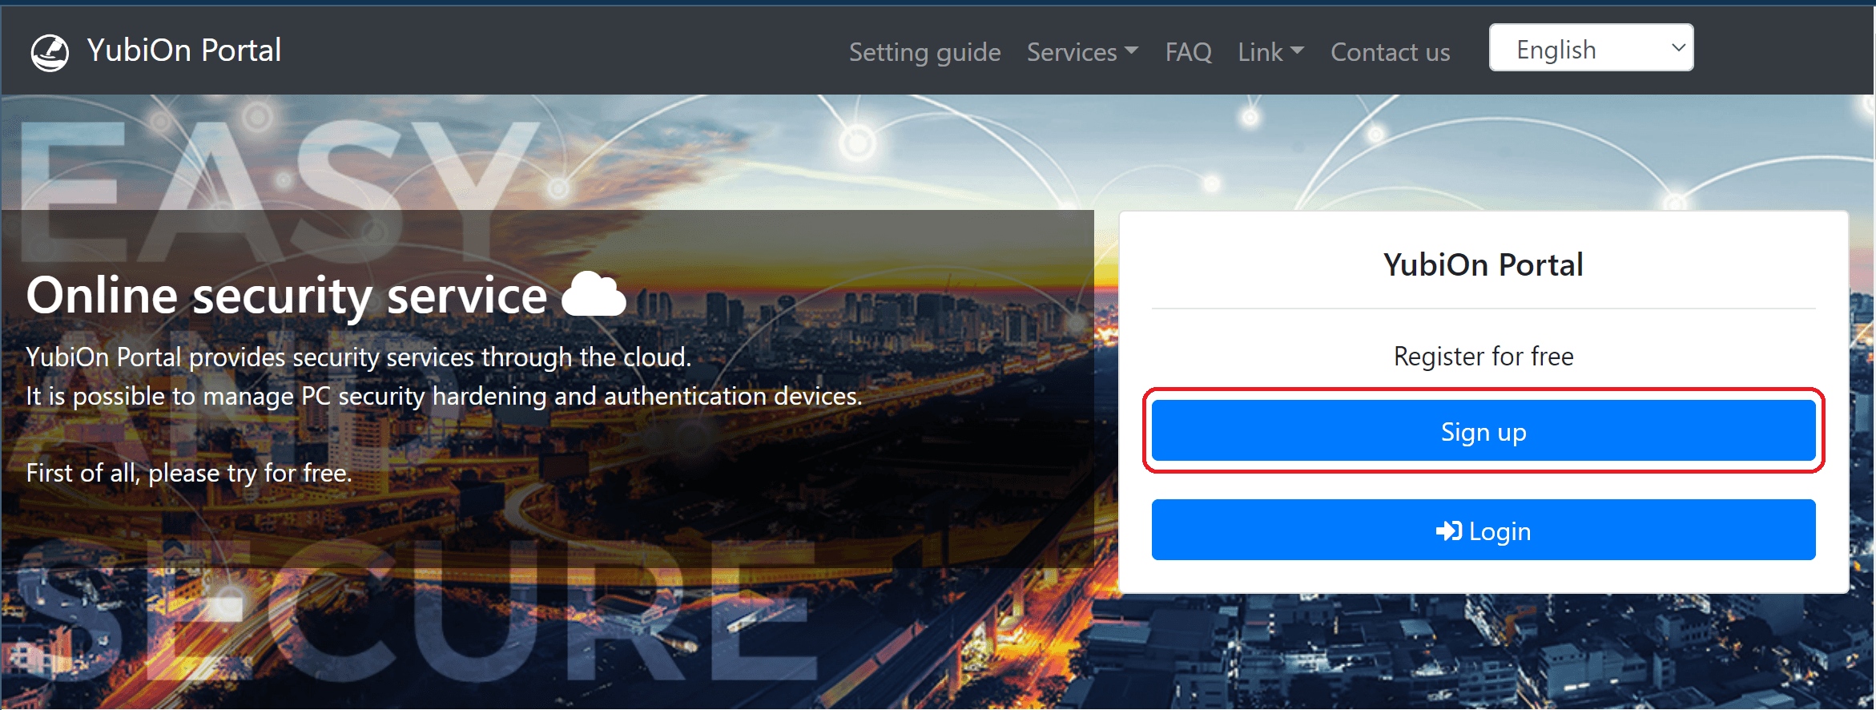This screenshot has height=710, width=1876.
Task: Click the Online security service heading
Action: pos(287,295)
